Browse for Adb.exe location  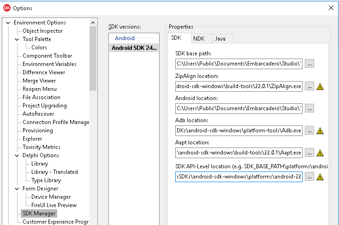pos(309,131)
